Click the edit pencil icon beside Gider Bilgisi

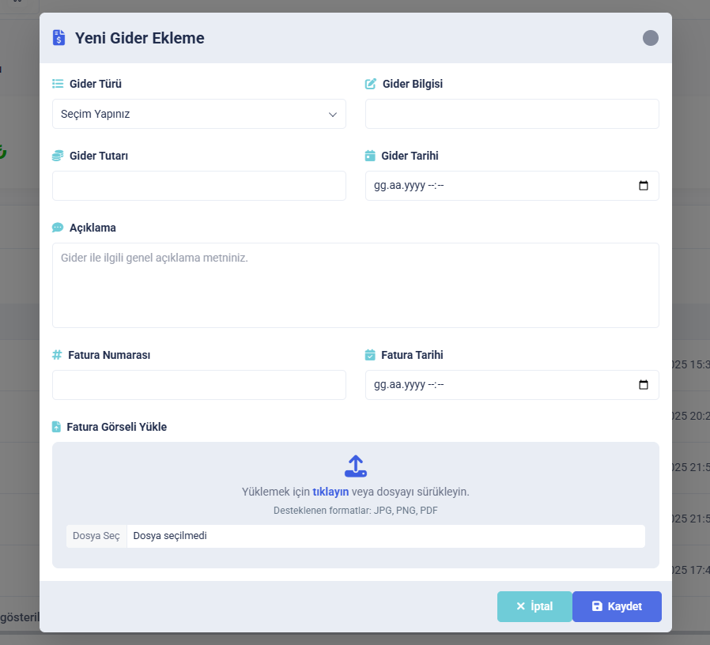pyautogui.click(x=371, y=84)
